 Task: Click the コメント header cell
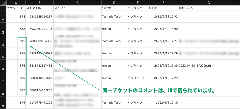tap(77, 8)
